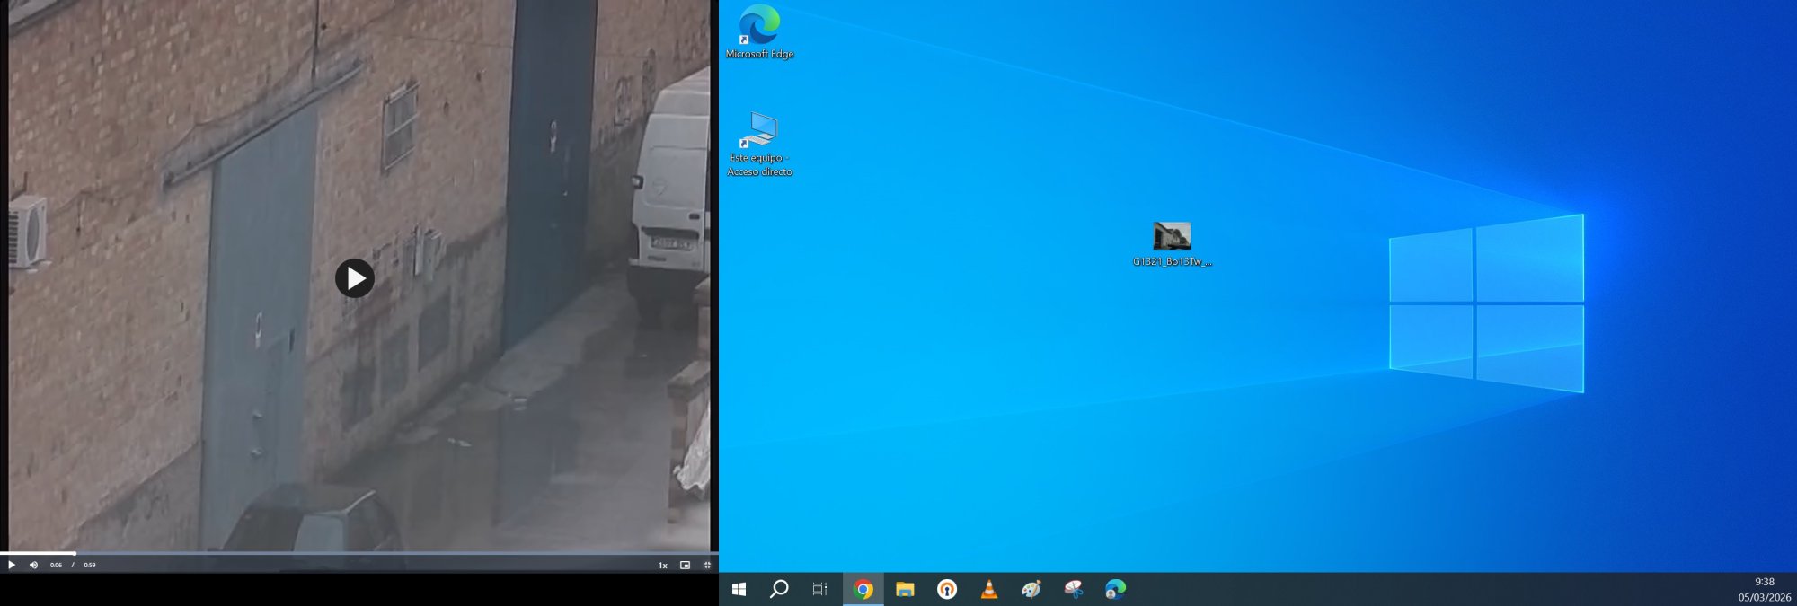Image resolution: width=1797 pixels, height=606 pixels.
Task: Click the video progress bar to seek
Action: [359, 553]
